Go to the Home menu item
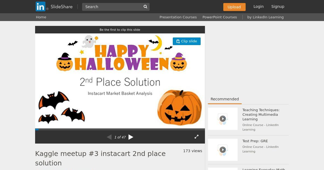 point(41,17)
